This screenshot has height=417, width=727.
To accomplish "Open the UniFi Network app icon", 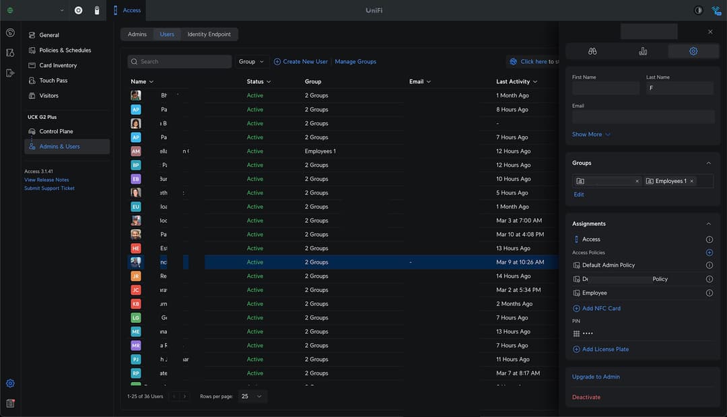I will click(x=78, y=10).
